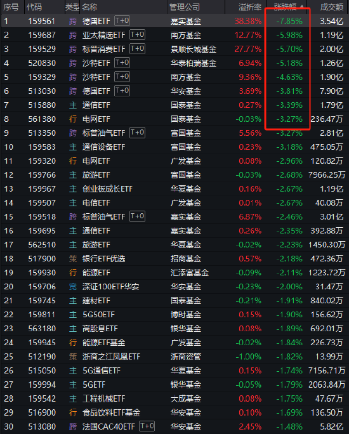
Task: Click the 宽 type icon for 159706
Action: 73,286
